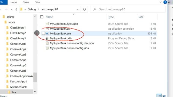Open the View ribbon tab
Image resolution: width=173 pixels, height=97 pixels.
pyautogui.click(x=38, y=2)
